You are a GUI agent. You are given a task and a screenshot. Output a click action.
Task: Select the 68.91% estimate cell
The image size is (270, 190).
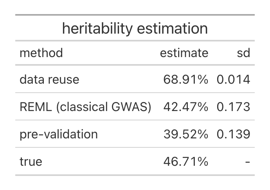186,79
